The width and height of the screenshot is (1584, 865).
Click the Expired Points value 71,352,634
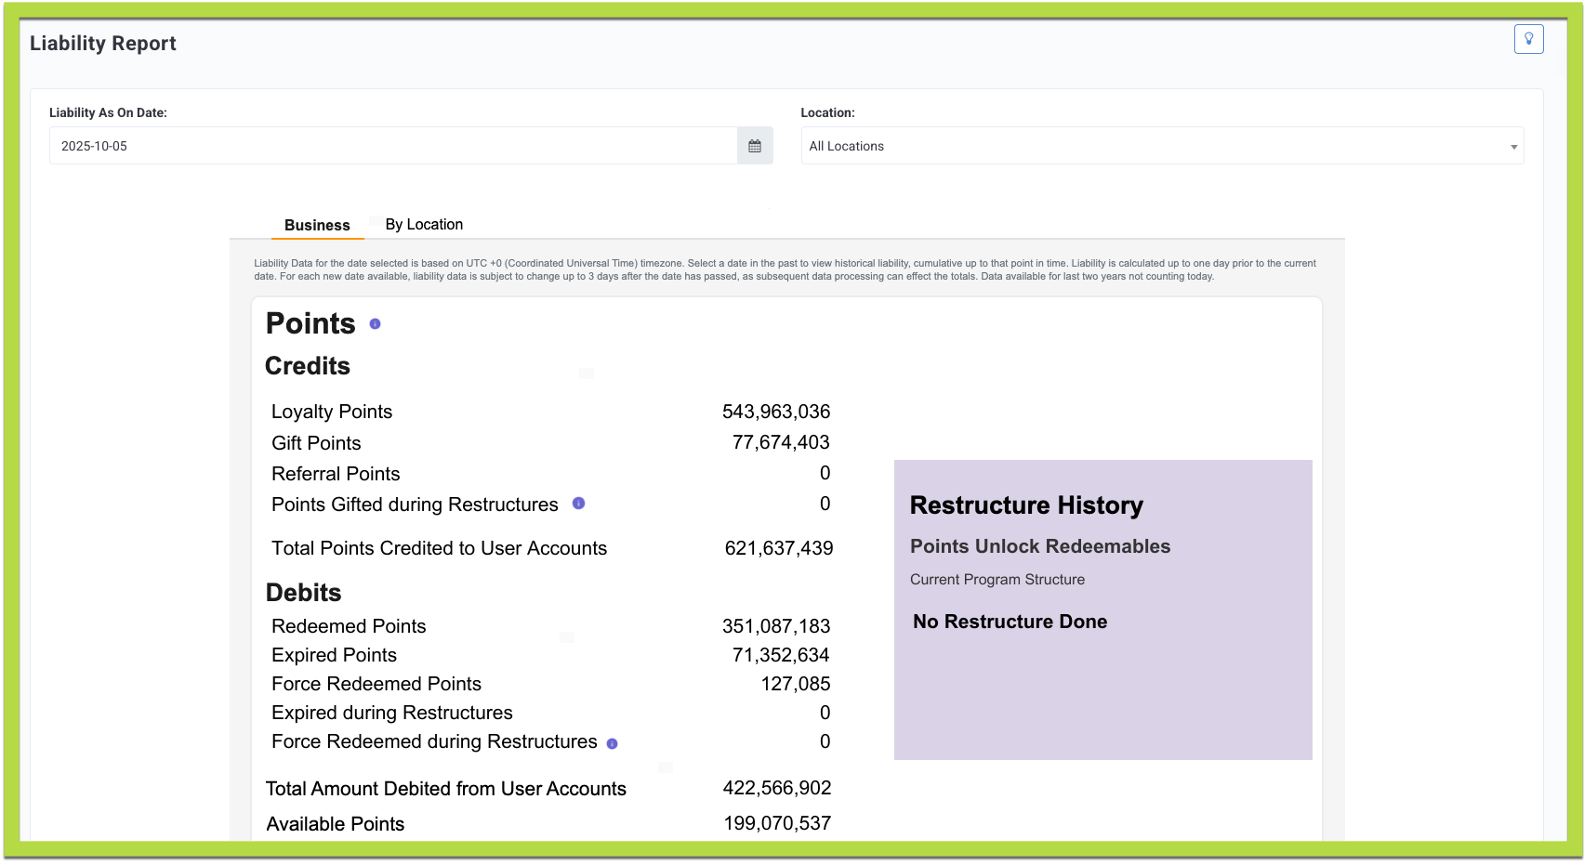point(781,655)
